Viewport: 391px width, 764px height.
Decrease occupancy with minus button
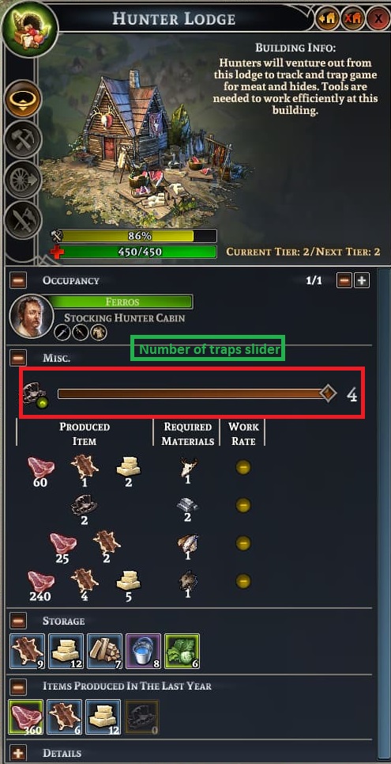tap(344, 280)
